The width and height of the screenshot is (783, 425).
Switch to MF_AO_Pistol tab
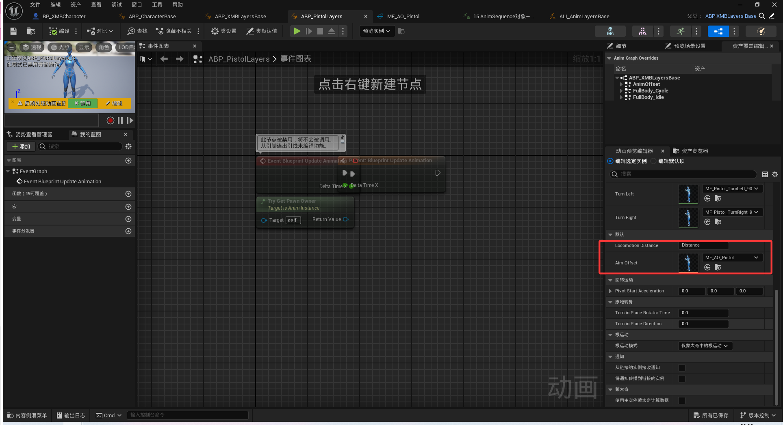point(403,17)
